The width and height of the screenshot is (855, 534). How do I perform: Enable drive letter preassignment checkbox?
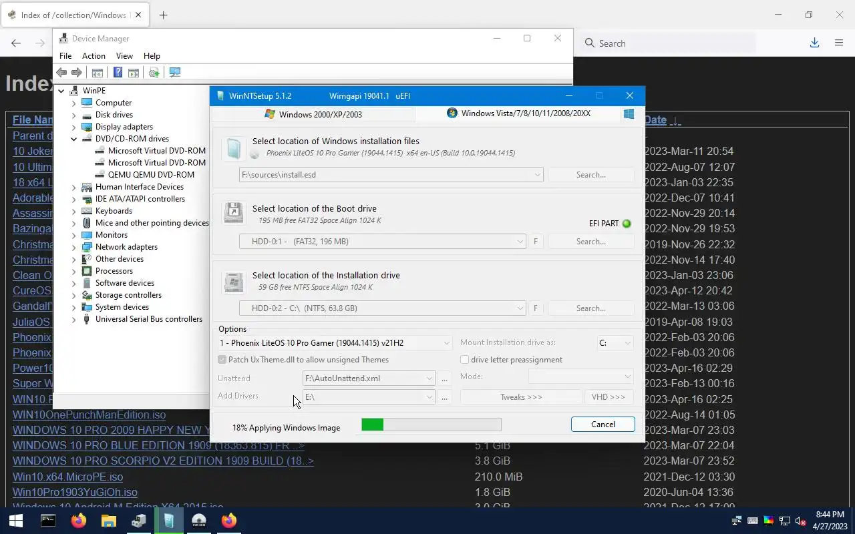[464, 360]
